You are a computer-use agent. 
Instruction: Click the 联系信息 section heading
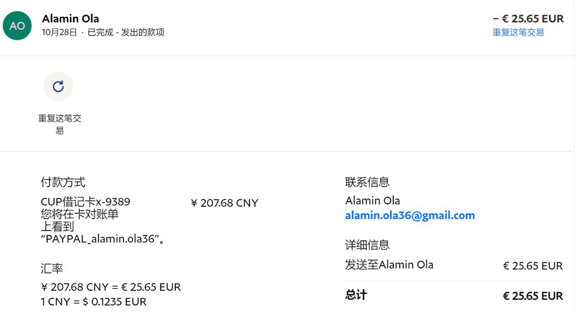367,182
